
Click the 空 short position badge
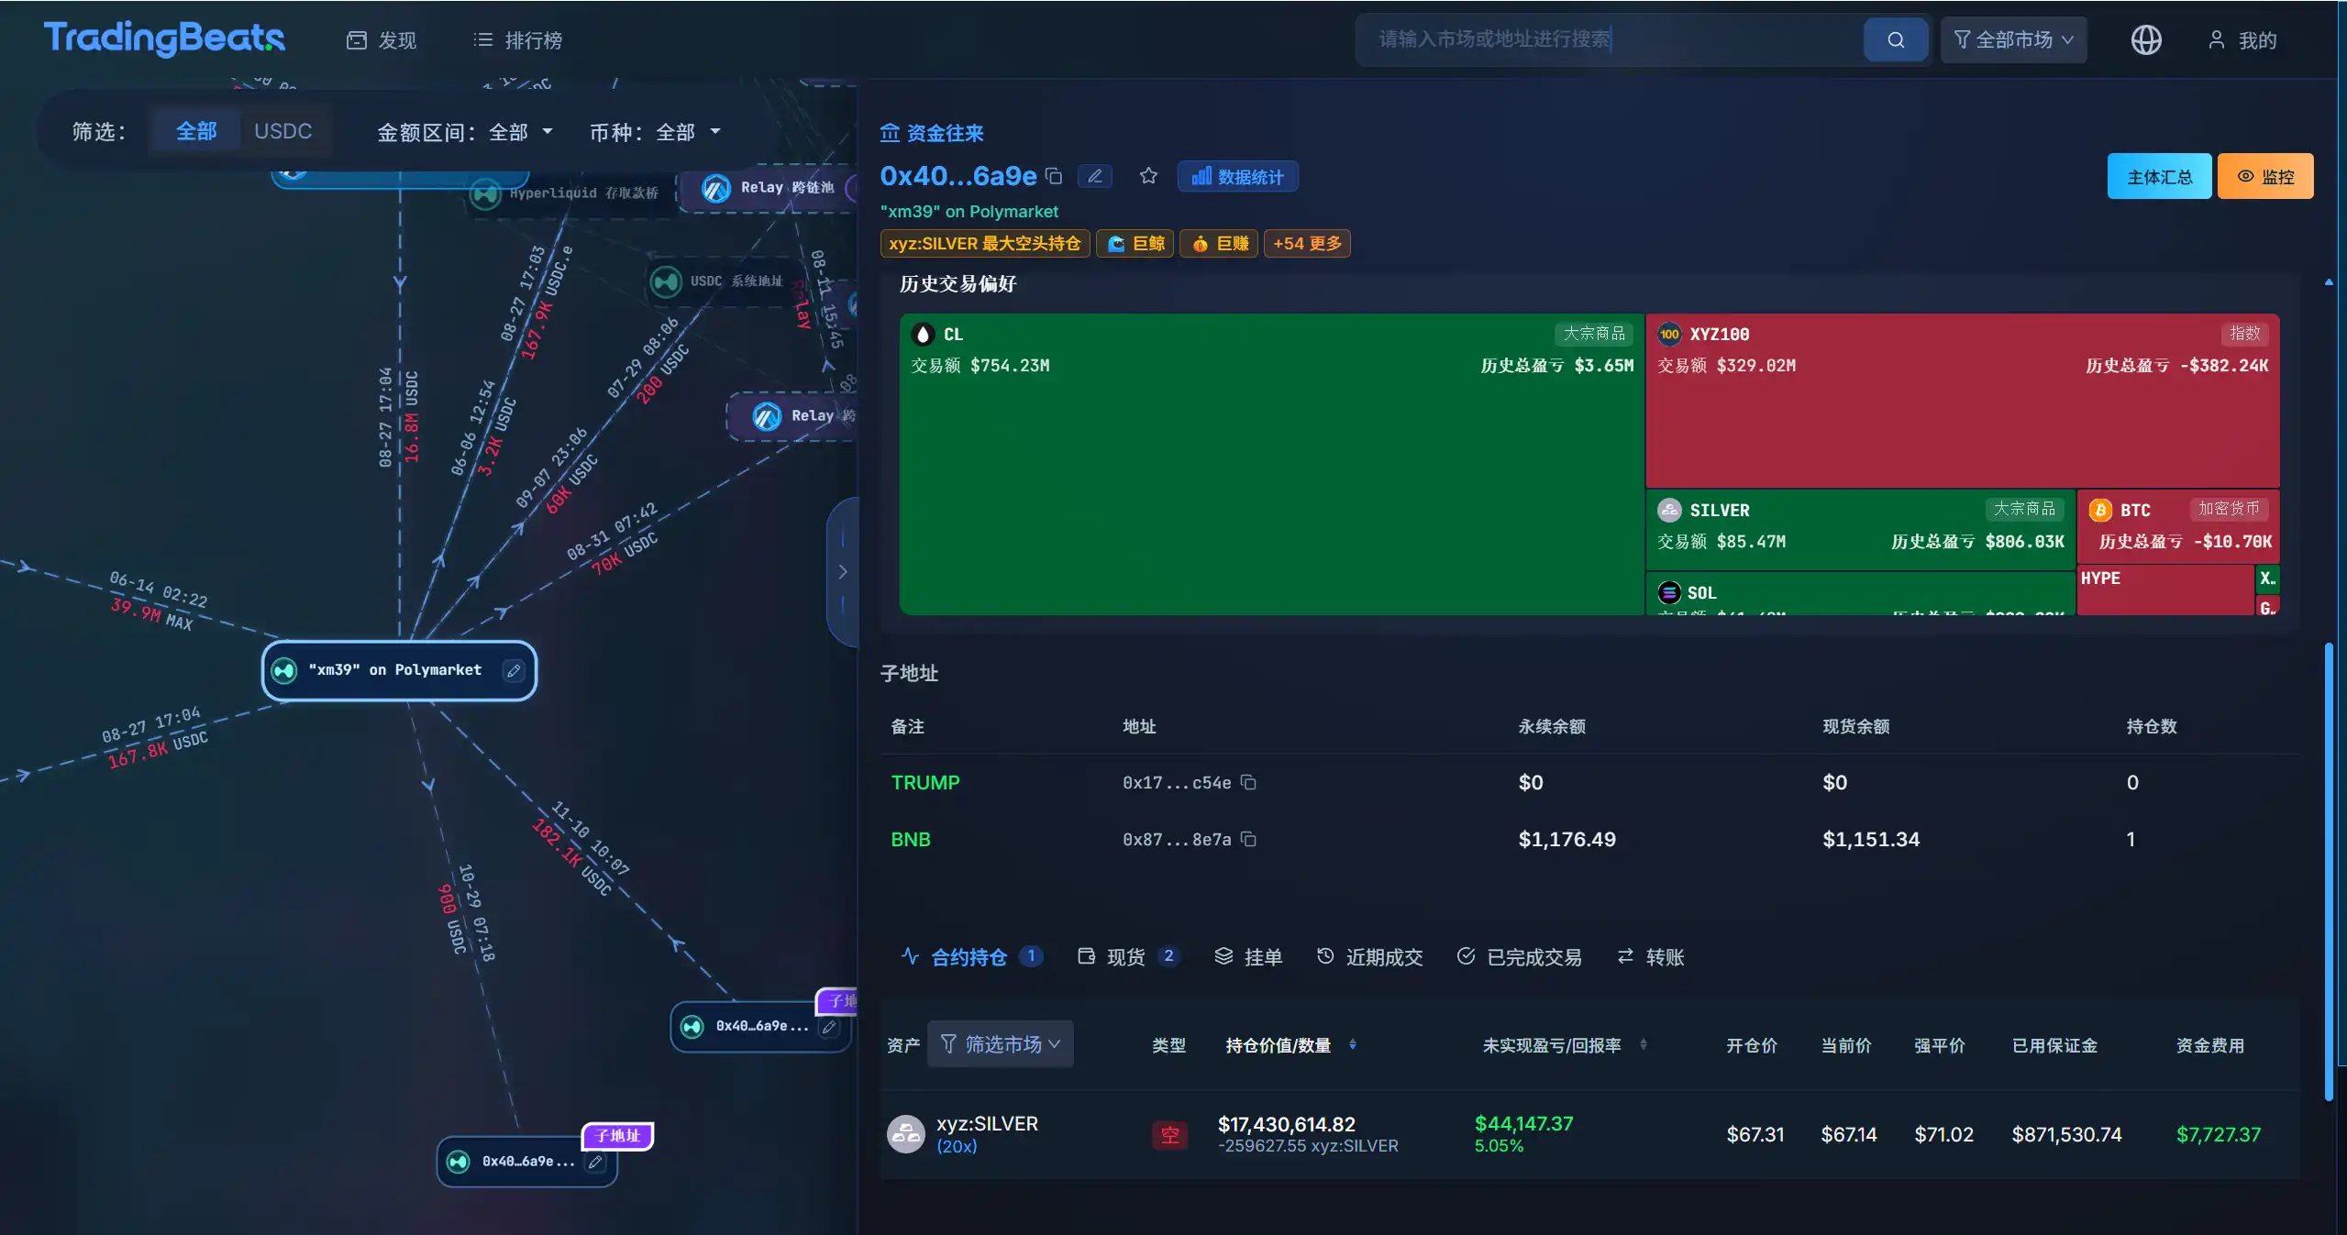1169,1135
